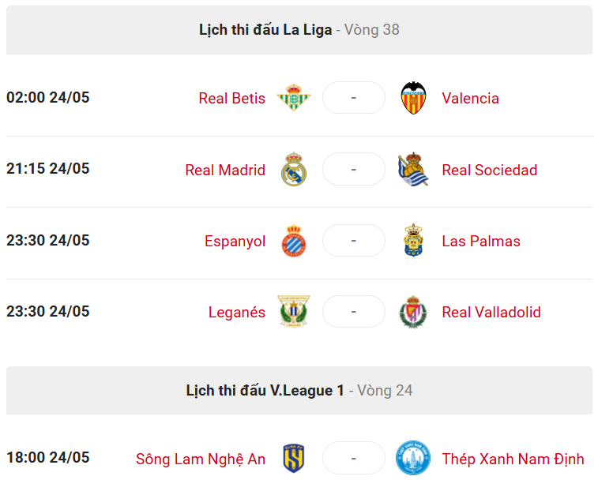Image resolution: width=598 pixels, height=495 pixels.
Task: Click the Las Palmas club badge
Action: click(413, 241)
